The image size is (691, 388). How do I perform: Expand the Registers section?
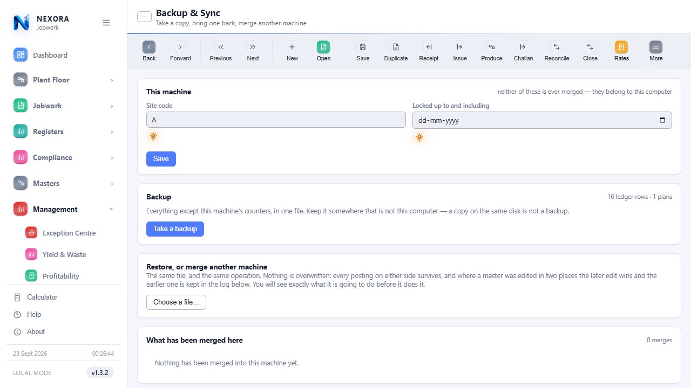point(64,131)
